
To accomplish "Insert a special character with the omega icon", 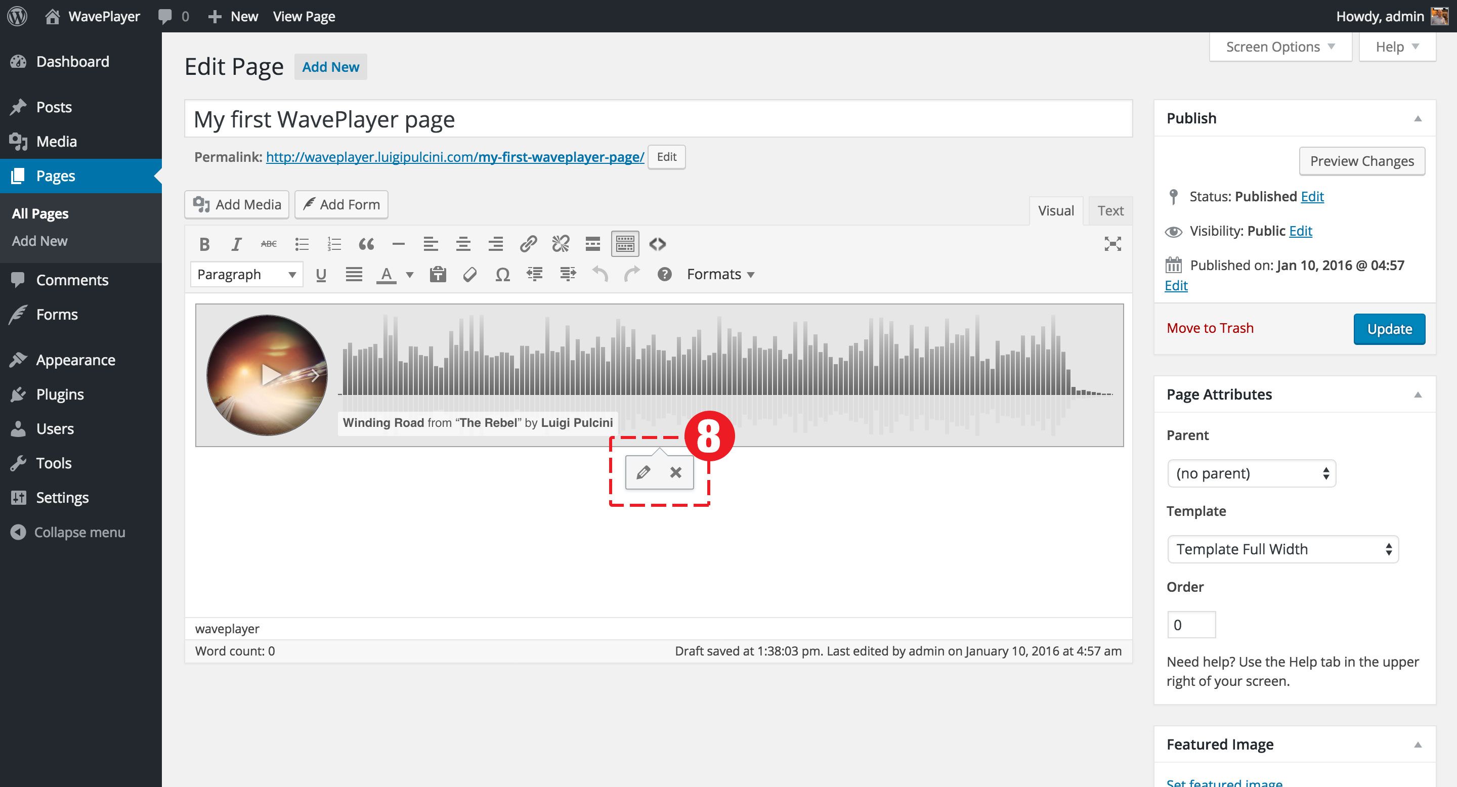I will click(x=502, y=275).
